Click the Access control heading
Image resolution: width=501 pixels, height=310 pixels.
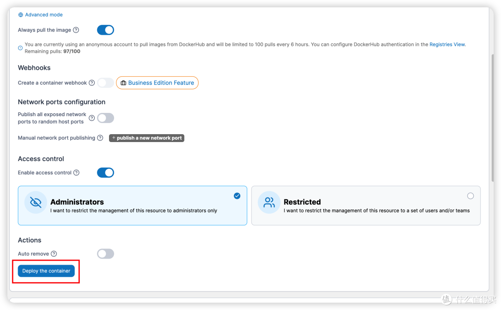(x=41, y=159)
